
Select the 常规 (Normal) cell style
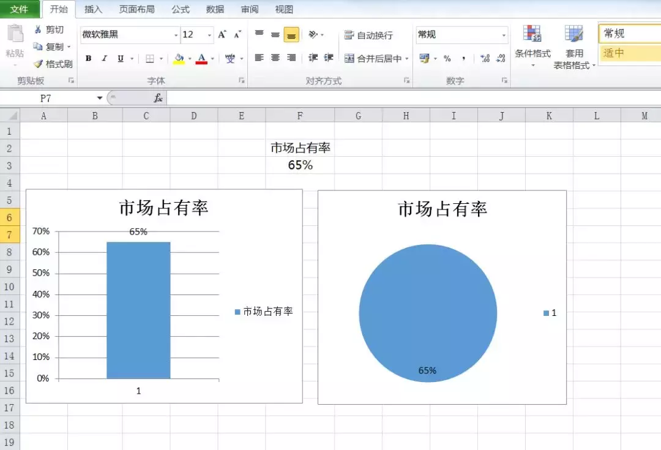[x=630, y=33]
